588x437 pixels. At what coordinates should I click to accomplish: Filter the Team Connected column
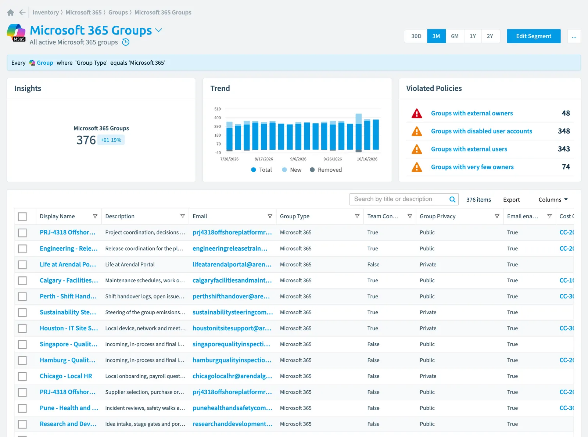410,216
